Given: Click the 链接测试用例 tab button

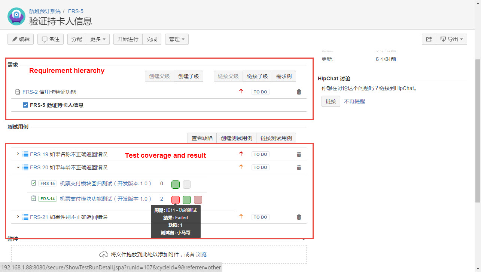Looking at the screenshot, I should [276, 138].
